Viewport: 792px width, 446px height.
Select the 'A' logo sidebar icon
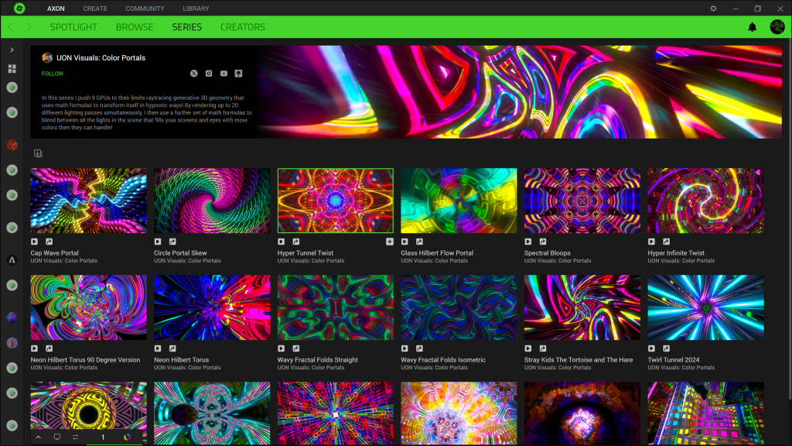tap(12, 260)
